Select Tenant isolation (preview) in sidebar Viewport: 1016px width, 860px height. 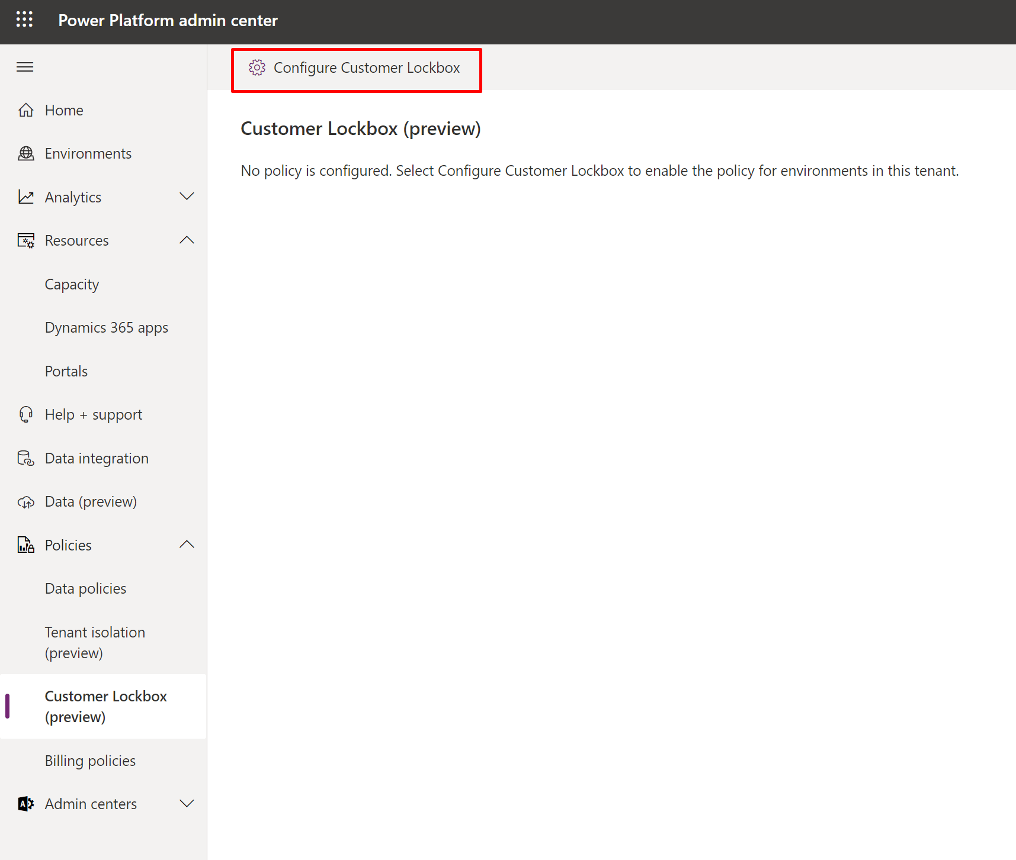point(95,642)
